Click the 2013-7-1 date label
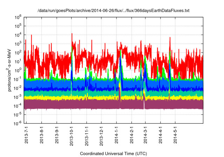Screen dimensions: 224x157 [x=27, y=135]
